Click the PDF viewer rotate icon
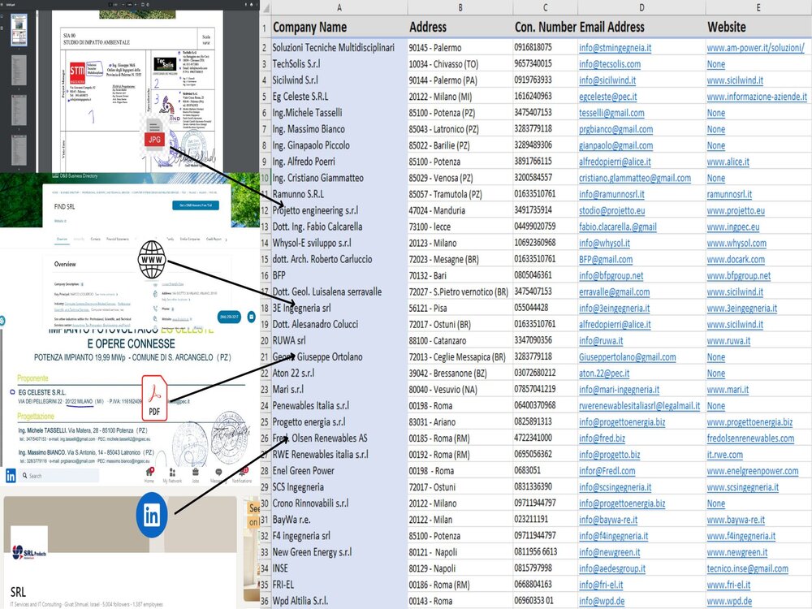Screen dimensions: 812x609 (x=149, y=4)
